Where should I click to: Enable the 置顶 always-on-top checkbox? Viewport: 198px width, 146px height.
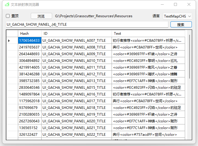point(8,16)
